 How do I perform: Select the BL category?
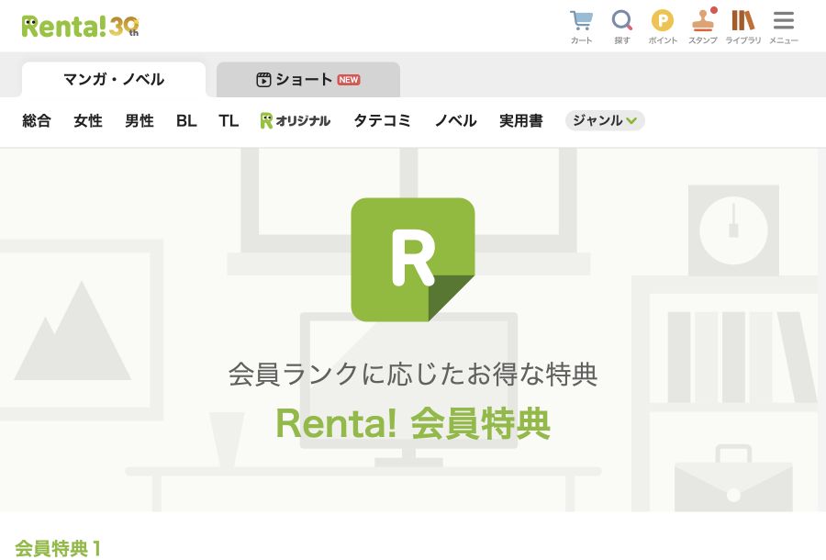tap(186, 120)
